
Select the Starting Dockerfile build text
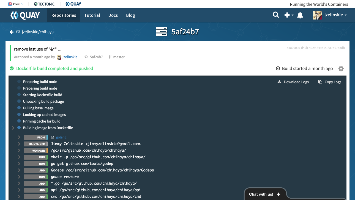coord(43,95)
